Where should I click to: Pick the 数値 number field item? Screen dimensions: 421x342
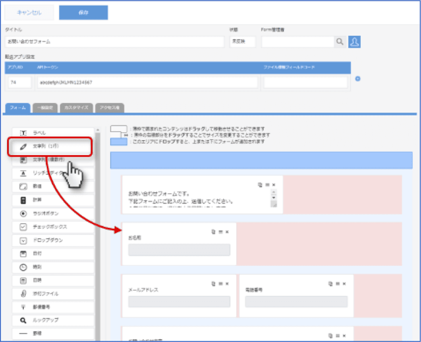53,186
